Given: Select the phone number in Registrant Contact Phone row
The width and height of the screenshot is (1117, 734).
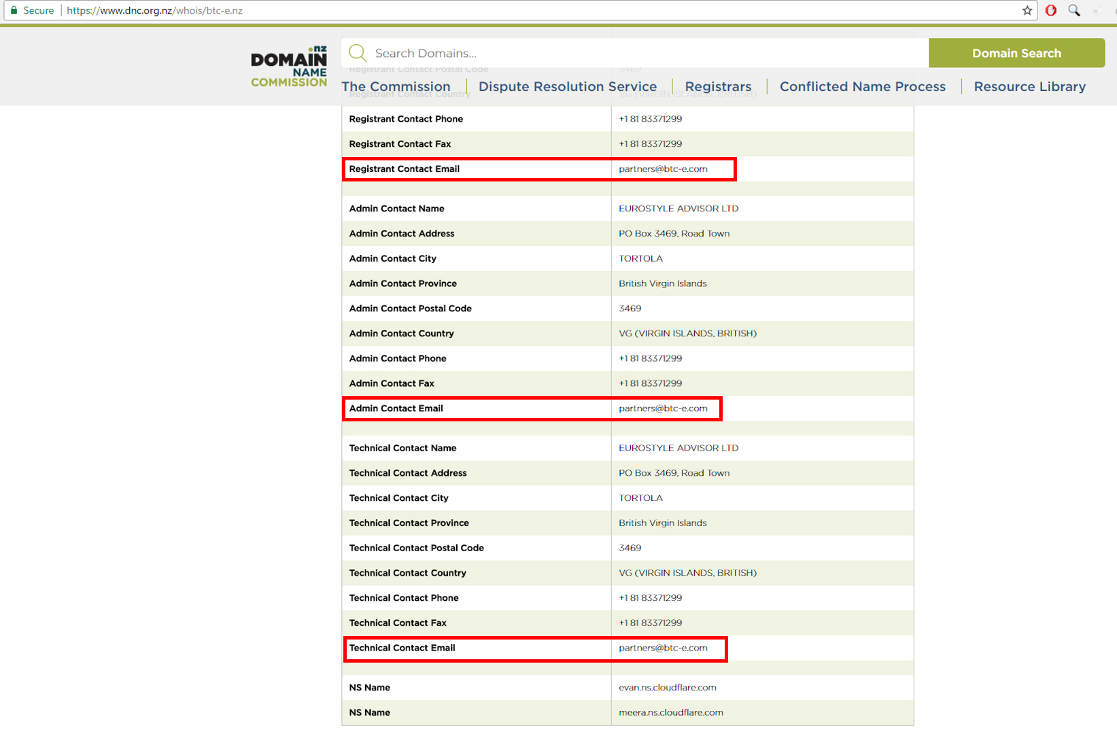Looking at the screenshot, I should 651,119.
